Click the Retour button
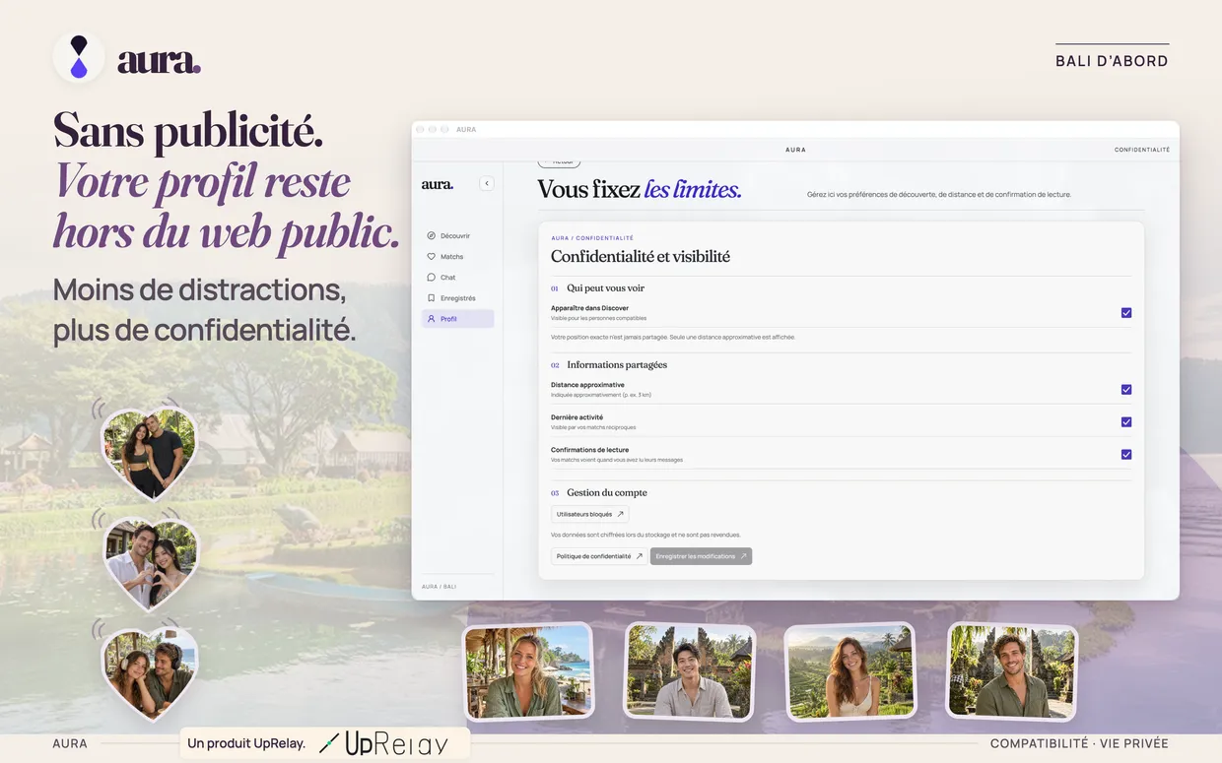Image resolution: width=1222 pixels, height=763 pixels. [x=559, y=162]
